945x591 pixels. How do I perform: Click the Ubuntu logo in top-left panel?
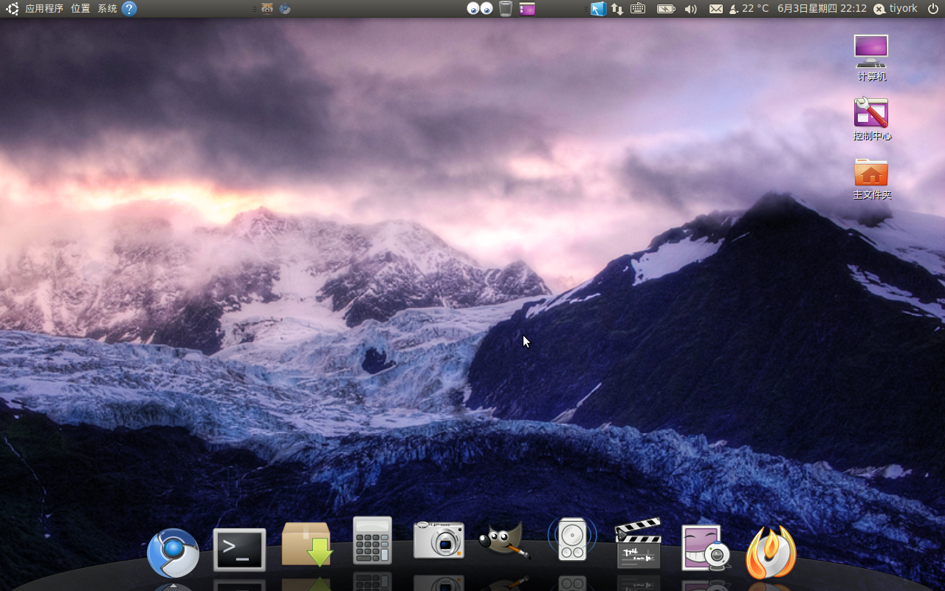tap(13, 9)
